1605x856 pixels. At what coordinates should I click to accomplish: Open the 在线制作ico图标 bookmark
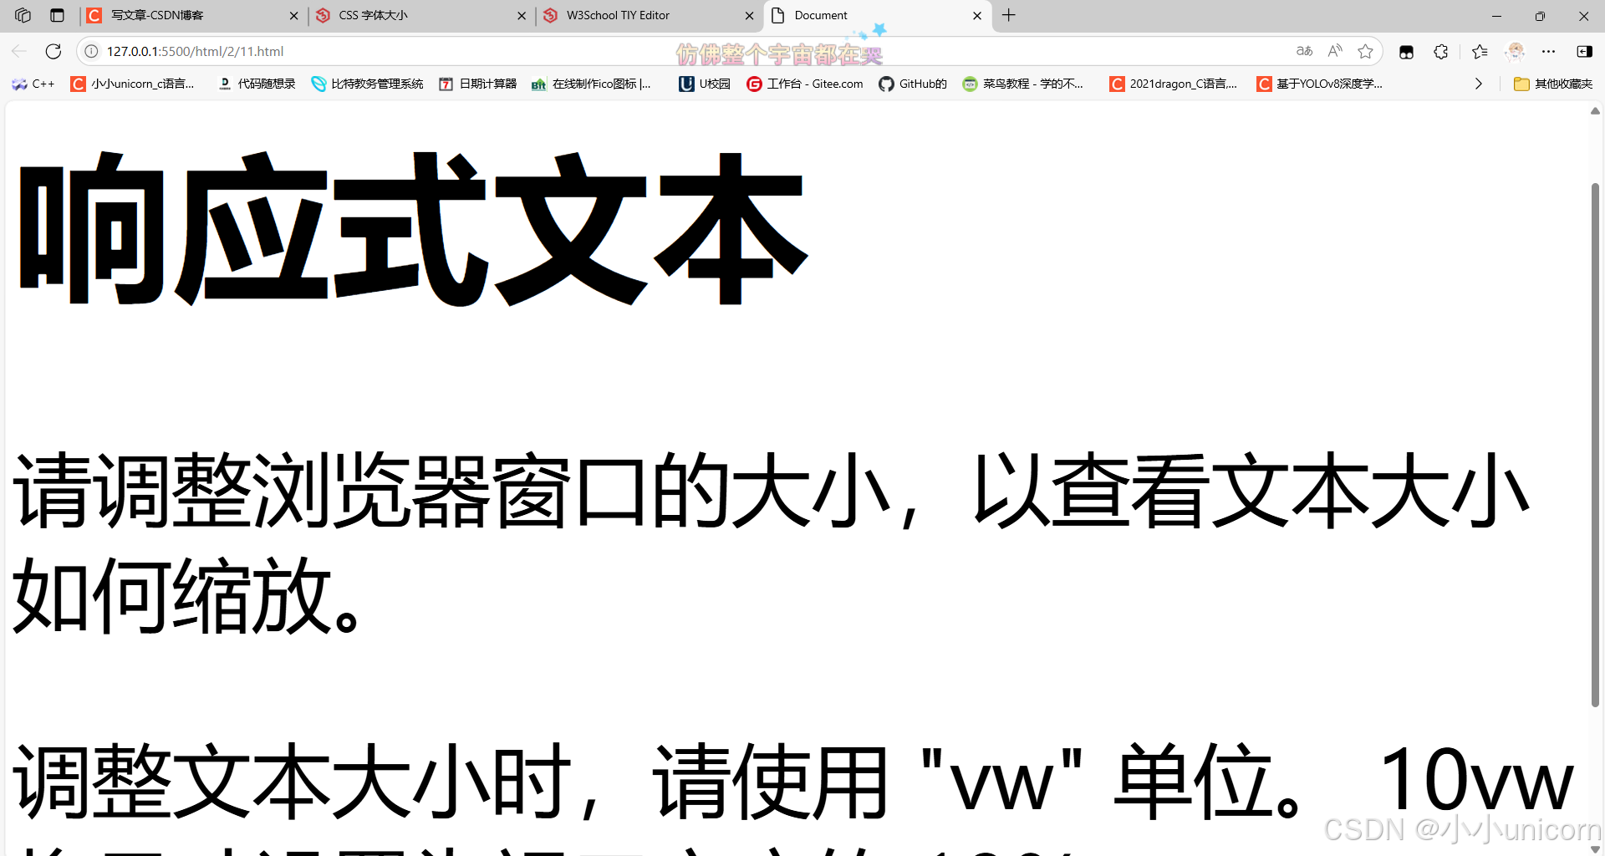point(591,84)
